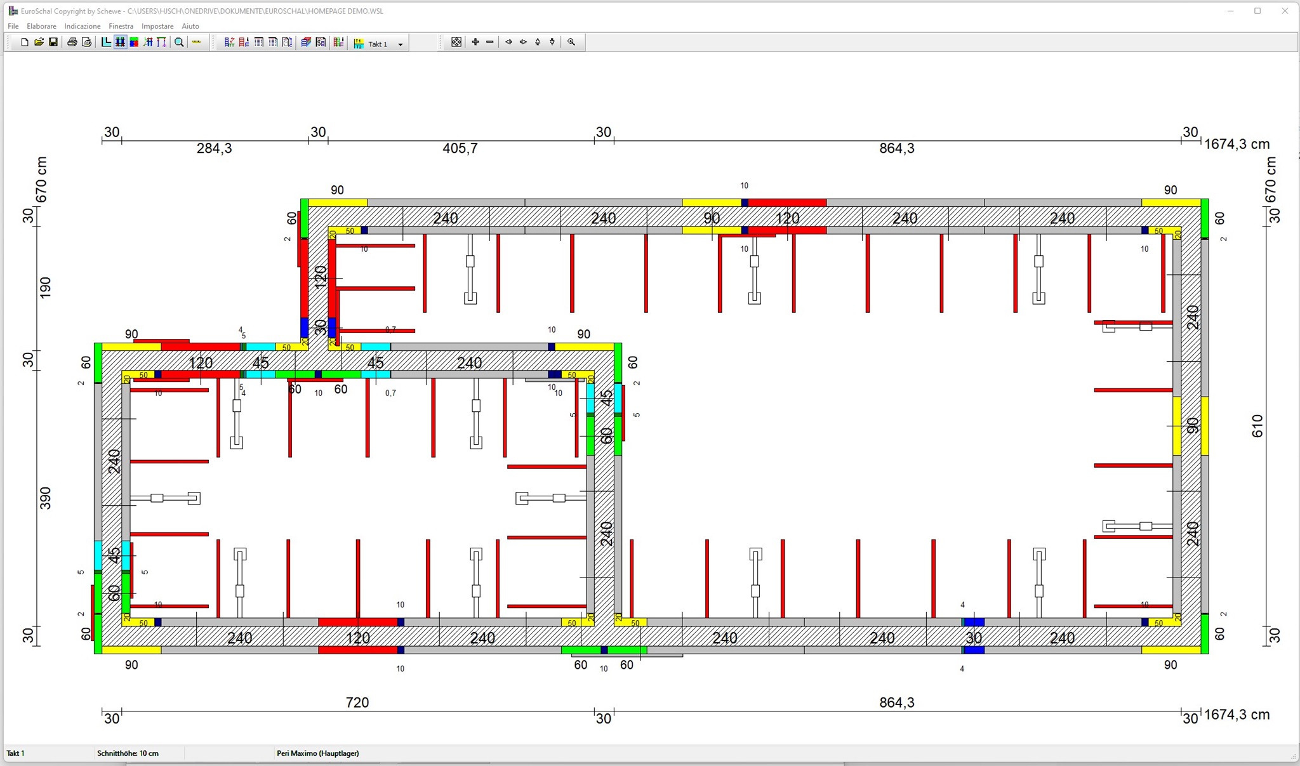The height and width of the screenshot is (766, 1300).
Task: Select the wall outline drawing tool
Action: pos(106,43)
